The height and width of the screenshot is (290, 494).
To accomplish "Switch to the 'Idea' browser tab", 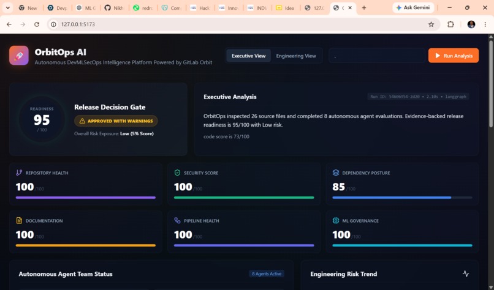I will (286, 8).
